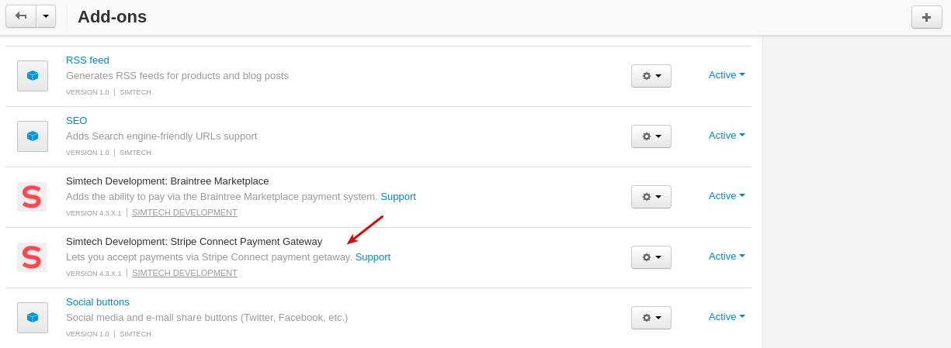The width and height of the screenshot is (951, 348).
Task: Open gear menu for SEO add-on
Action: tap(651, 136)
